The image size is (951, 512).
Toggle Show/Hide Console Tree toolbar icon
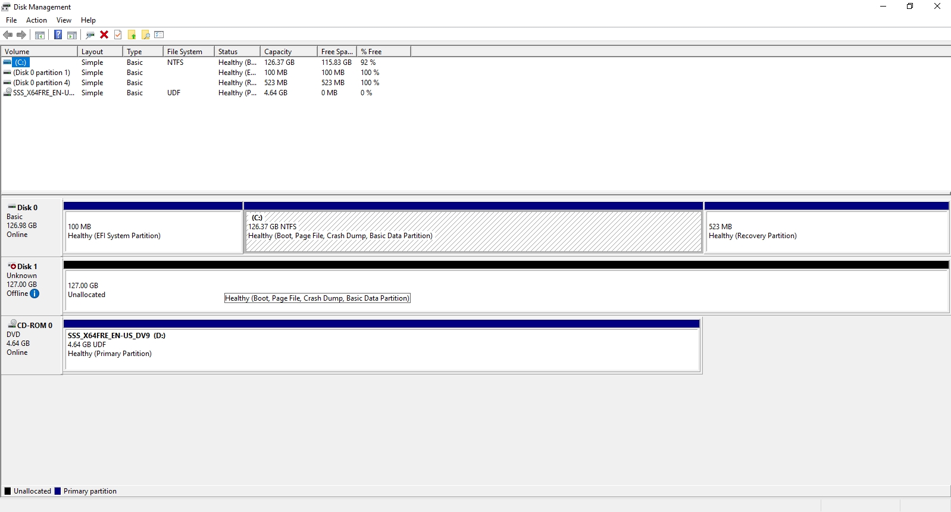(x=40, y=35)
